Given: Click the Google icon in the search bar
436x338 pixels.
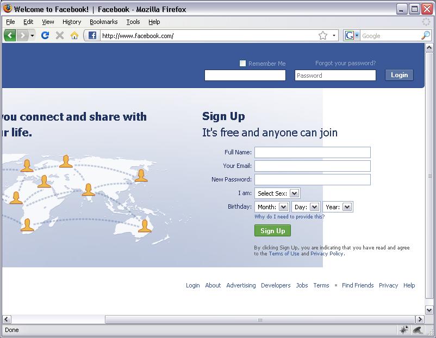Looking at the screenshot, I should (350, 35).
